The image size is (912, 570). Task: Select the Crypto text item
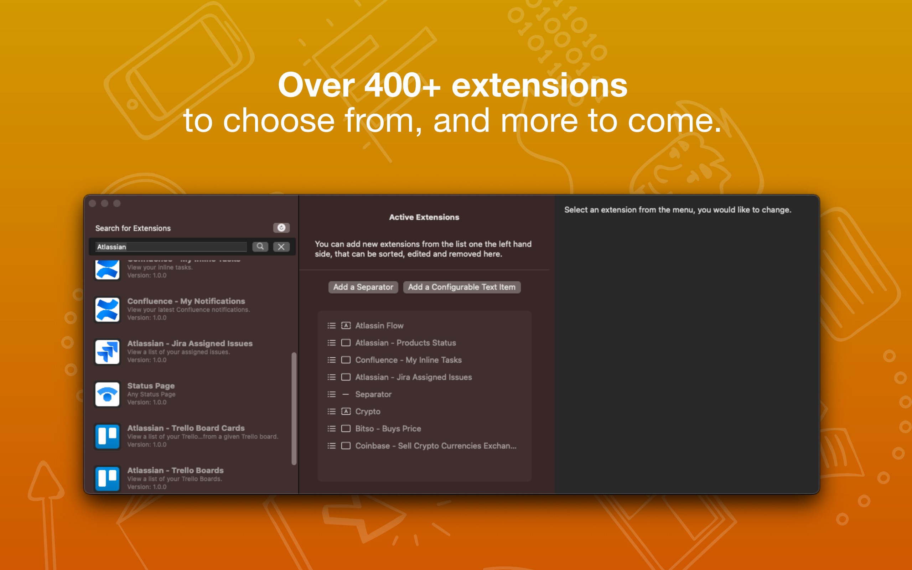[367, 411]
